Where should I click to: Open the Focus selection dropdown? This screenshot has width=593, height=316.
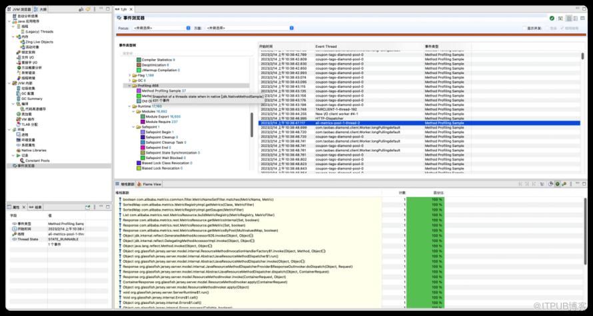160,29
